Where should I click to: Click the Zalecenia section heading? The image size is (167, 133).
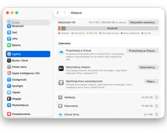(64, 44)
